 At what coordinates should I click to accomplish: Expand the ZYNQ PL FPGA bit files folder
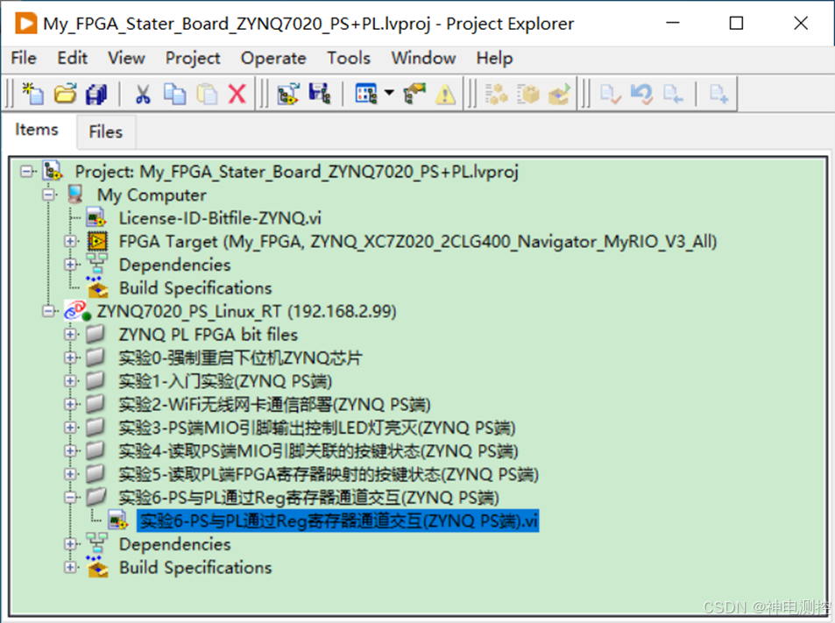[x=70, y=335]
